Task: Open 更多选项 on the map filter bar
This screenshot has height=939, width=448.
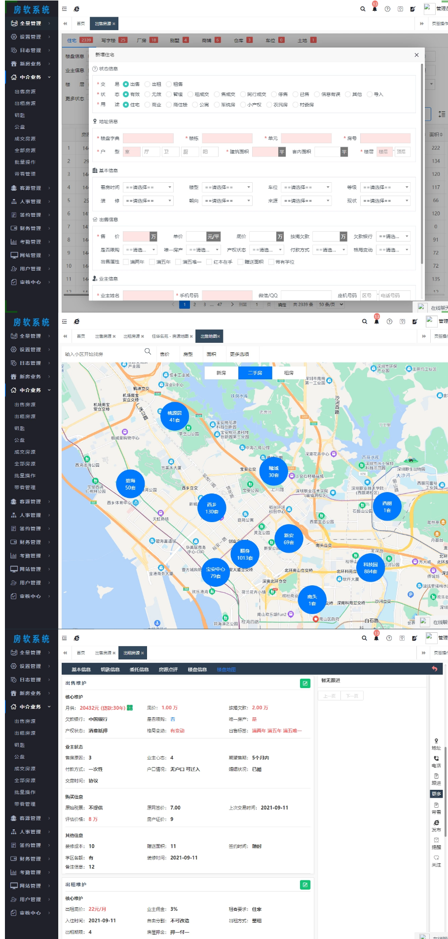Action: click(239, 354)
